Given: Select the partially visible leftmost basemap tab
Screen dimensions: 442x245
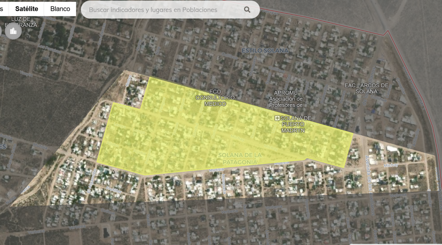Looking at the screenshot, I should tap(2, 9).
